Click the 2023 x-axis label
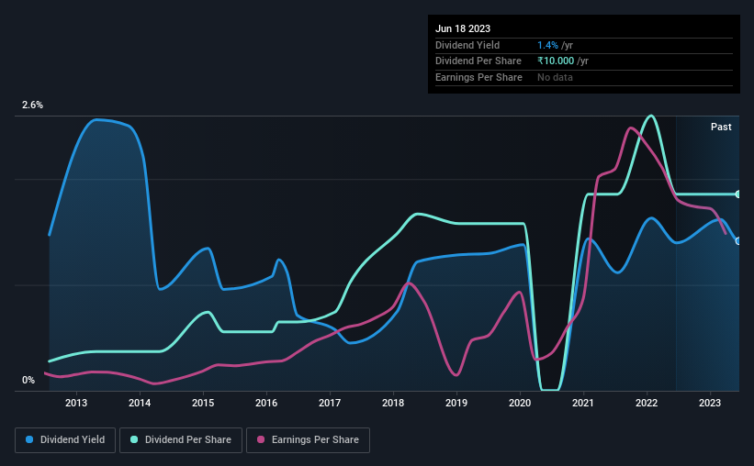 pos(710,403)
